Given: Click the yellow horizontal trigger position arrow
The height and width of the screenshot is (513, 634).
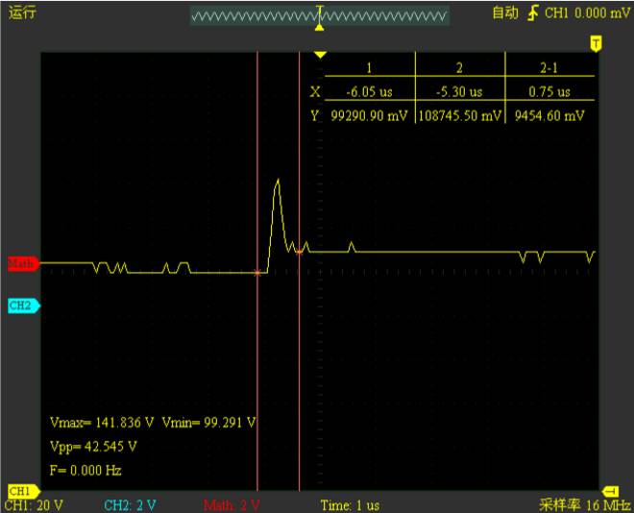Looking at the screenshot, I should [x=321, y=55].
